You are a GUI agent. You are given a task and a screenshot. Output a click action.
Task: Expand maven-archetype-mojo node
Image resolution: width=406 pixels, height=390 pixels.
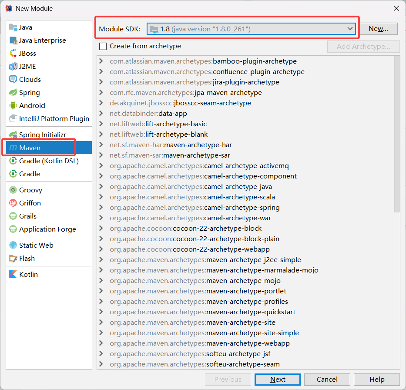pos(101,280)
